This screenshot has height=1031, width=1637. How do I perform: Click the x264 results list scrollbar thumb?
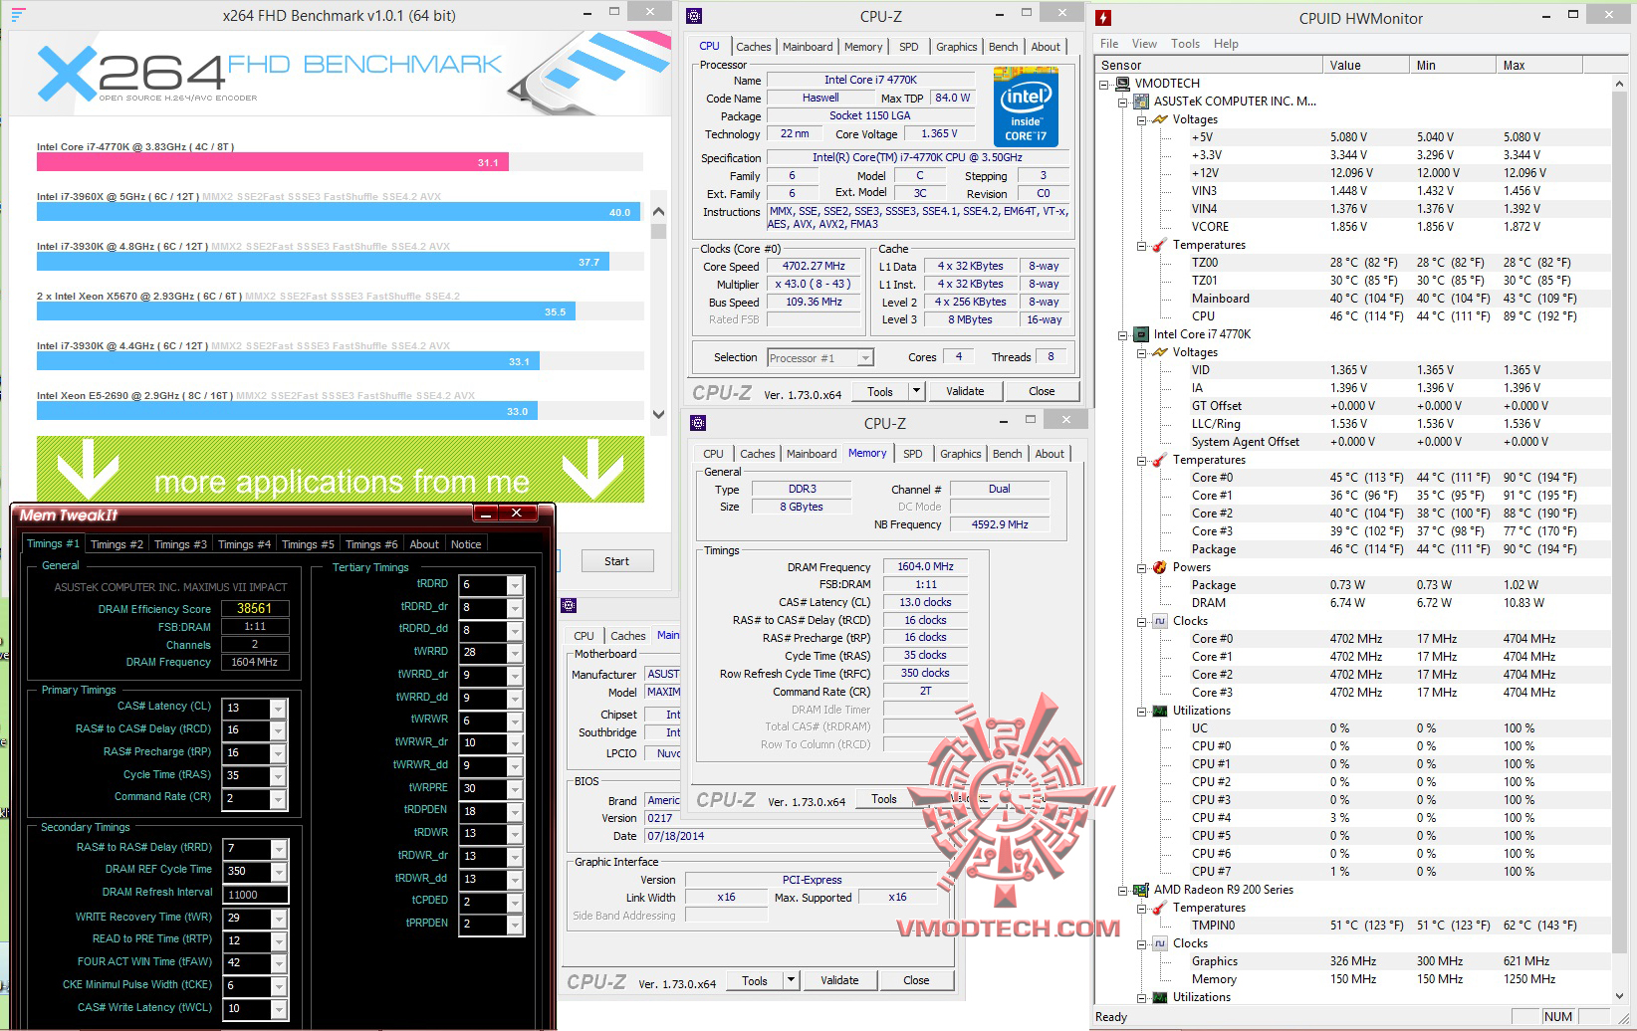658,232
